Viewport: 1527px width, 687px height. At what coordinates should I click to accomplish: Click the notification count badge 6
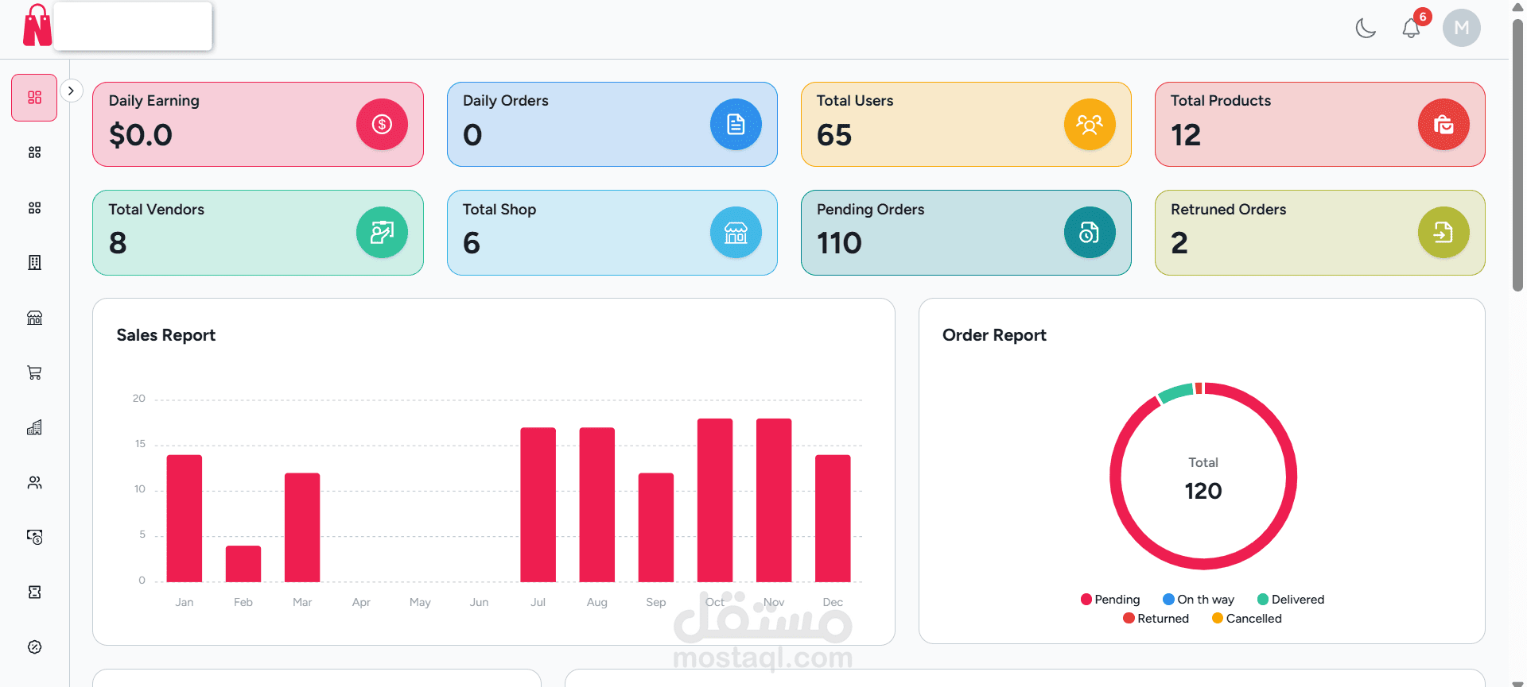click(x=1423, y=17)
